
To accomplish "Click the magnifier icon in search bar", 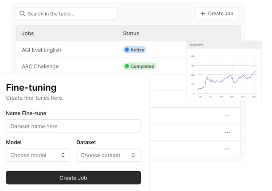I will coord(22,14).
